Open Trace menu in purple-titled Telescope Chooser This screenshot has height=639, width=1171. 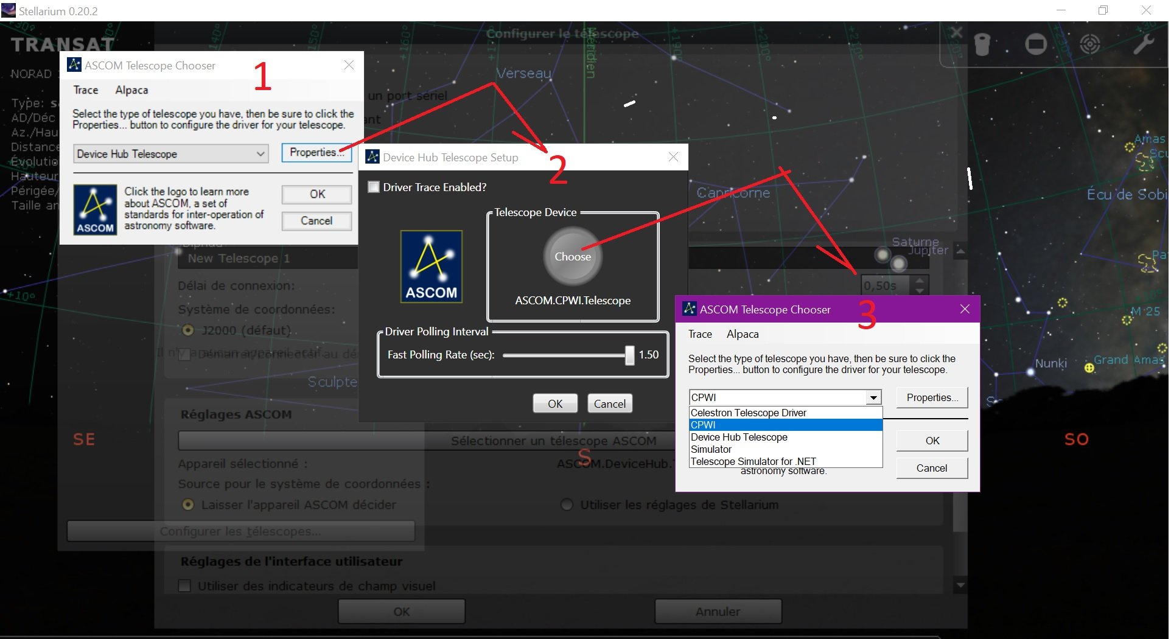700,334
